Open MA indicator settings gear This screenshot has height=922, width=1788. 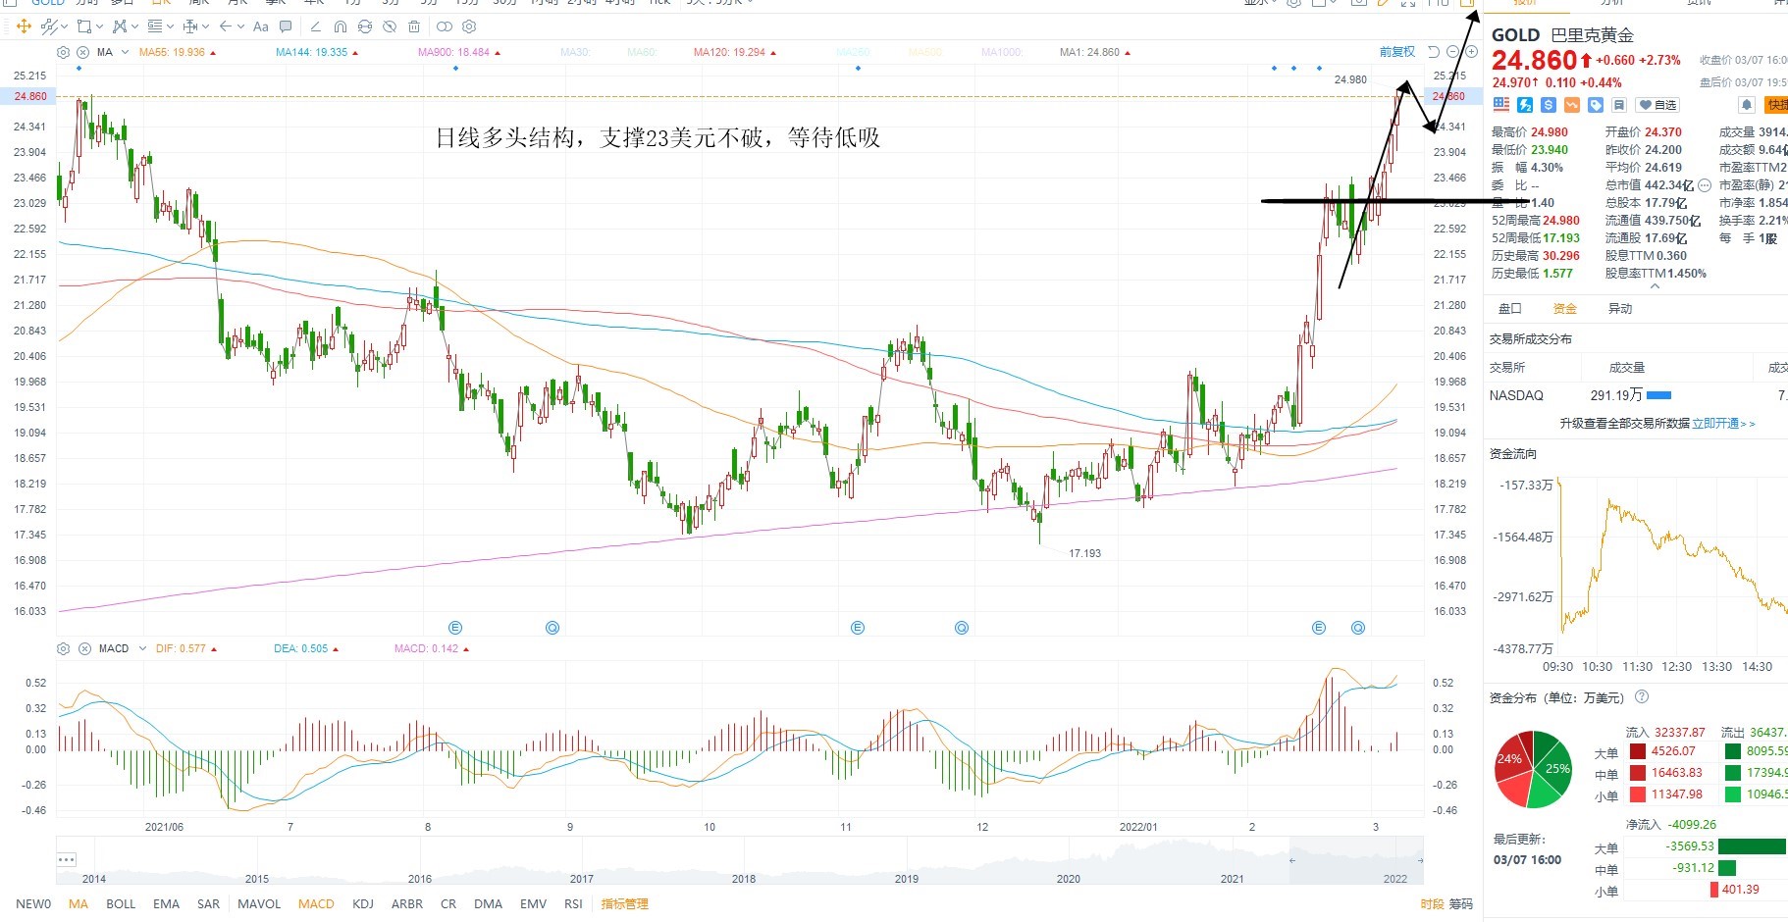tap(64, 52)
